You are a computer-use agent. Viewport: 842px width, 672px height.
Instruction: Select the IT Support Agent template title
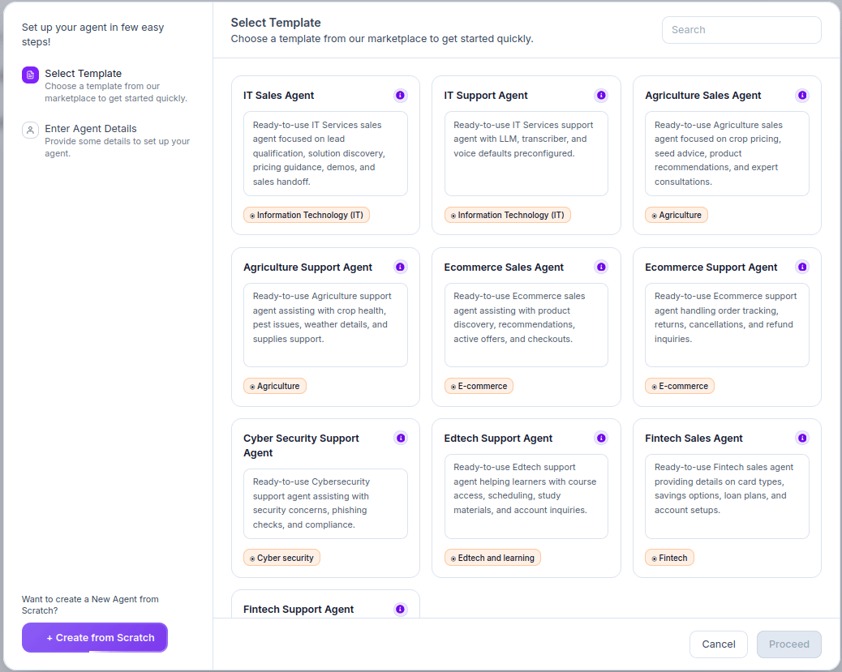pos(485,96)
